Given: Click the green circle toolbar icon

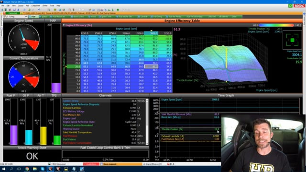Looking at the screenshot, I should [118, 10].
